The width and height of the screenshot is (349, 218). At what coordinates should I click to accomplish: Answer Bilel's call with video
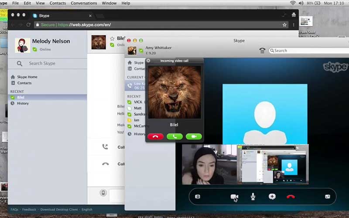(193, 136)
